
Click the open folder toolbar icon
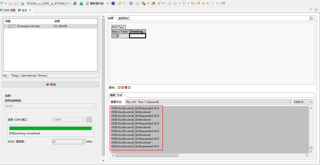click(153, 4)
